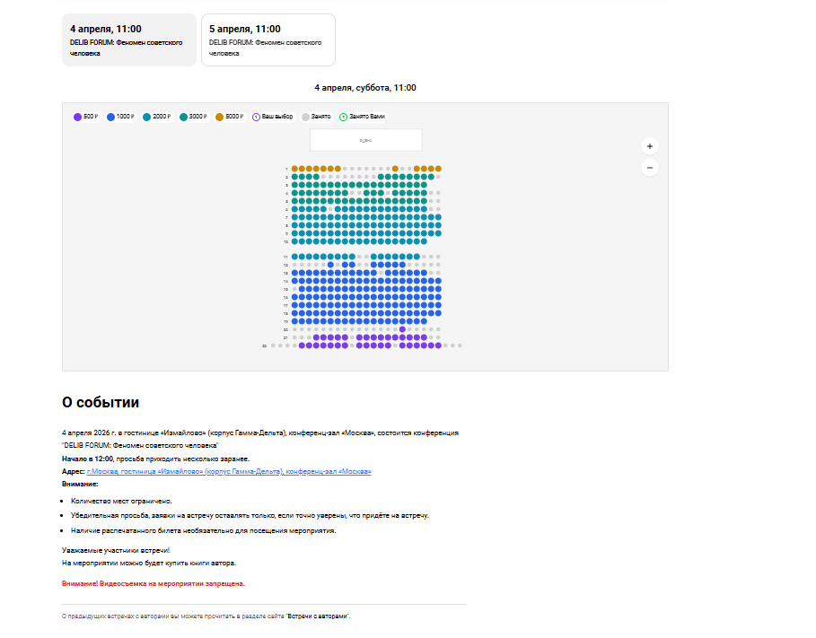
Task: Click the 5000 ₽ gold legend item
Action: coord(230,117)
